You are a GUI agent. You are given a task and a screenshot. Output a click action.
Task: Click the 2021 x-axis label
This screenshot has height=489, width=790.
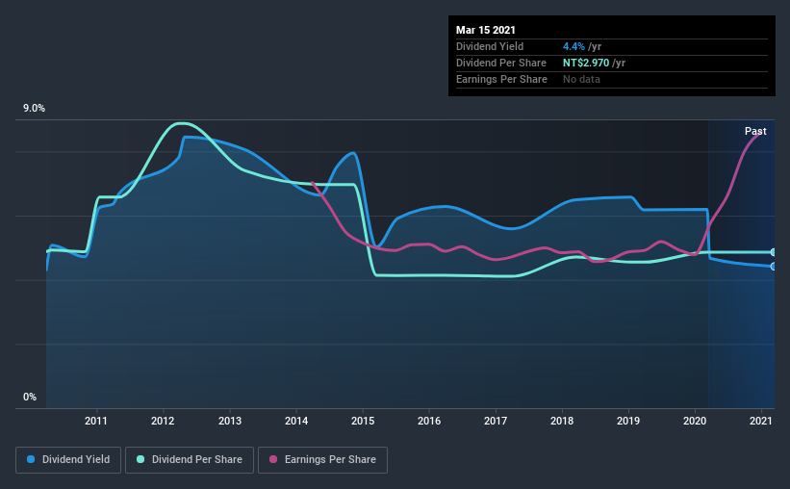point(761,421)
